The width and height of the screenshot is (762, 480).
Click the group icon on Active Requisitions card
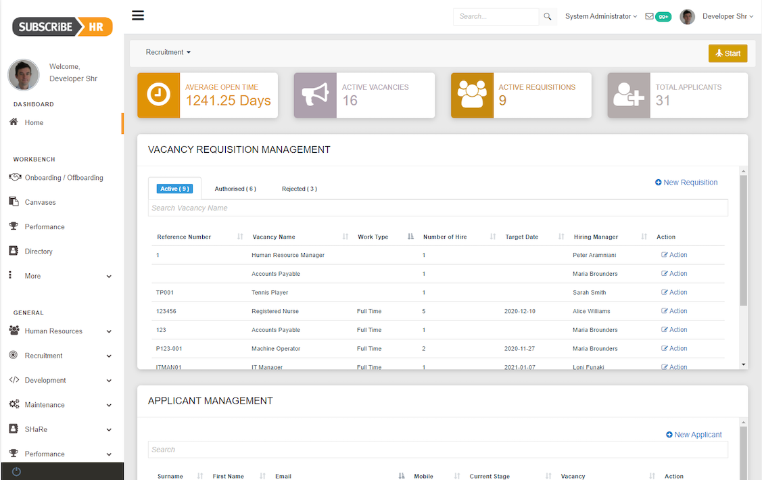pos(471,95)
